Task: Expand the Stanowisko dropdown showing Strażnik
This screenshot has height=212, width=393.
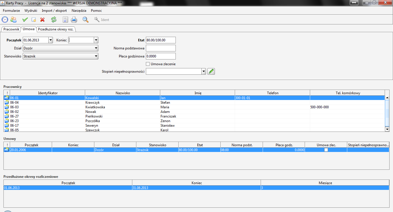Action: [x=96, y=56]
